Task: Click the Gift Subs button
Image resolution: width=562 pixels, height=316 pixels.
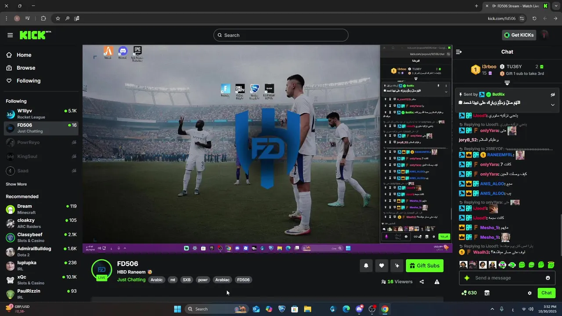Action: click(425, 266)
